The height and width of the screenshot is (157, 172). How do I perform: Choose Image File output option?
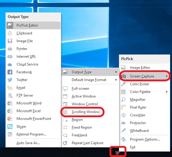[x=33, y=41]
